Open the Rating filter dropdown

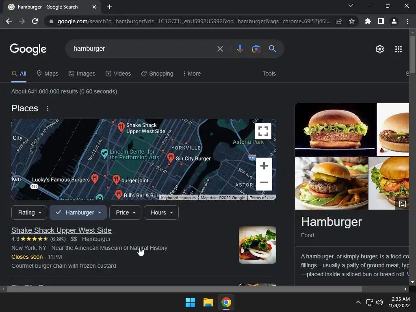[x=29, y=212]
